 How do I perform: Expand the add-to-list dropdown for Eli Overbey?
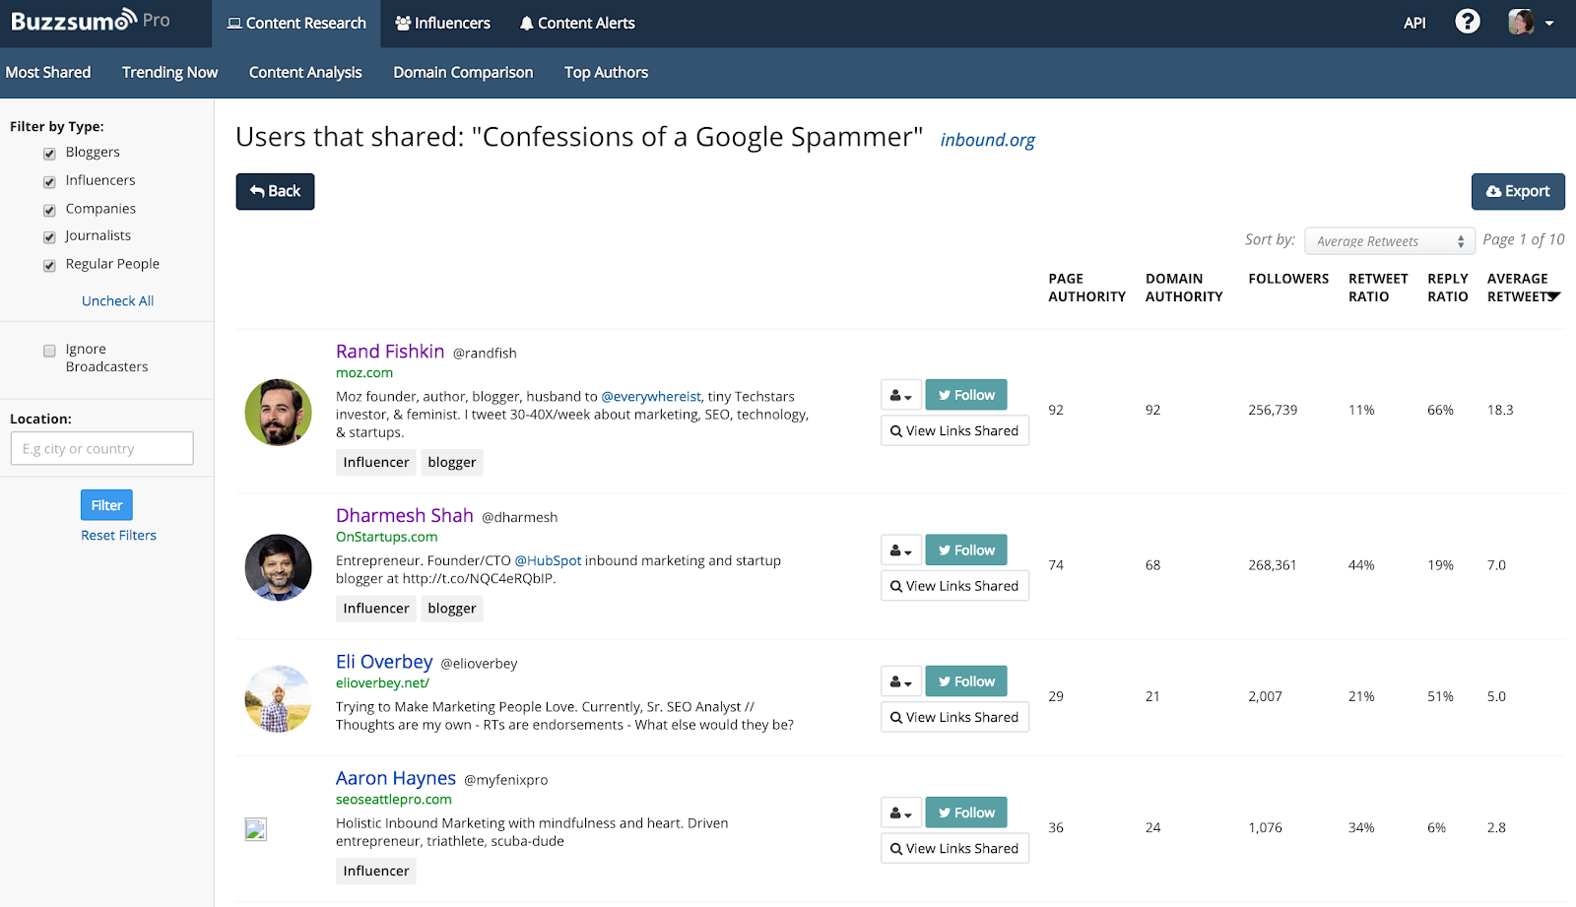(900, 681)
